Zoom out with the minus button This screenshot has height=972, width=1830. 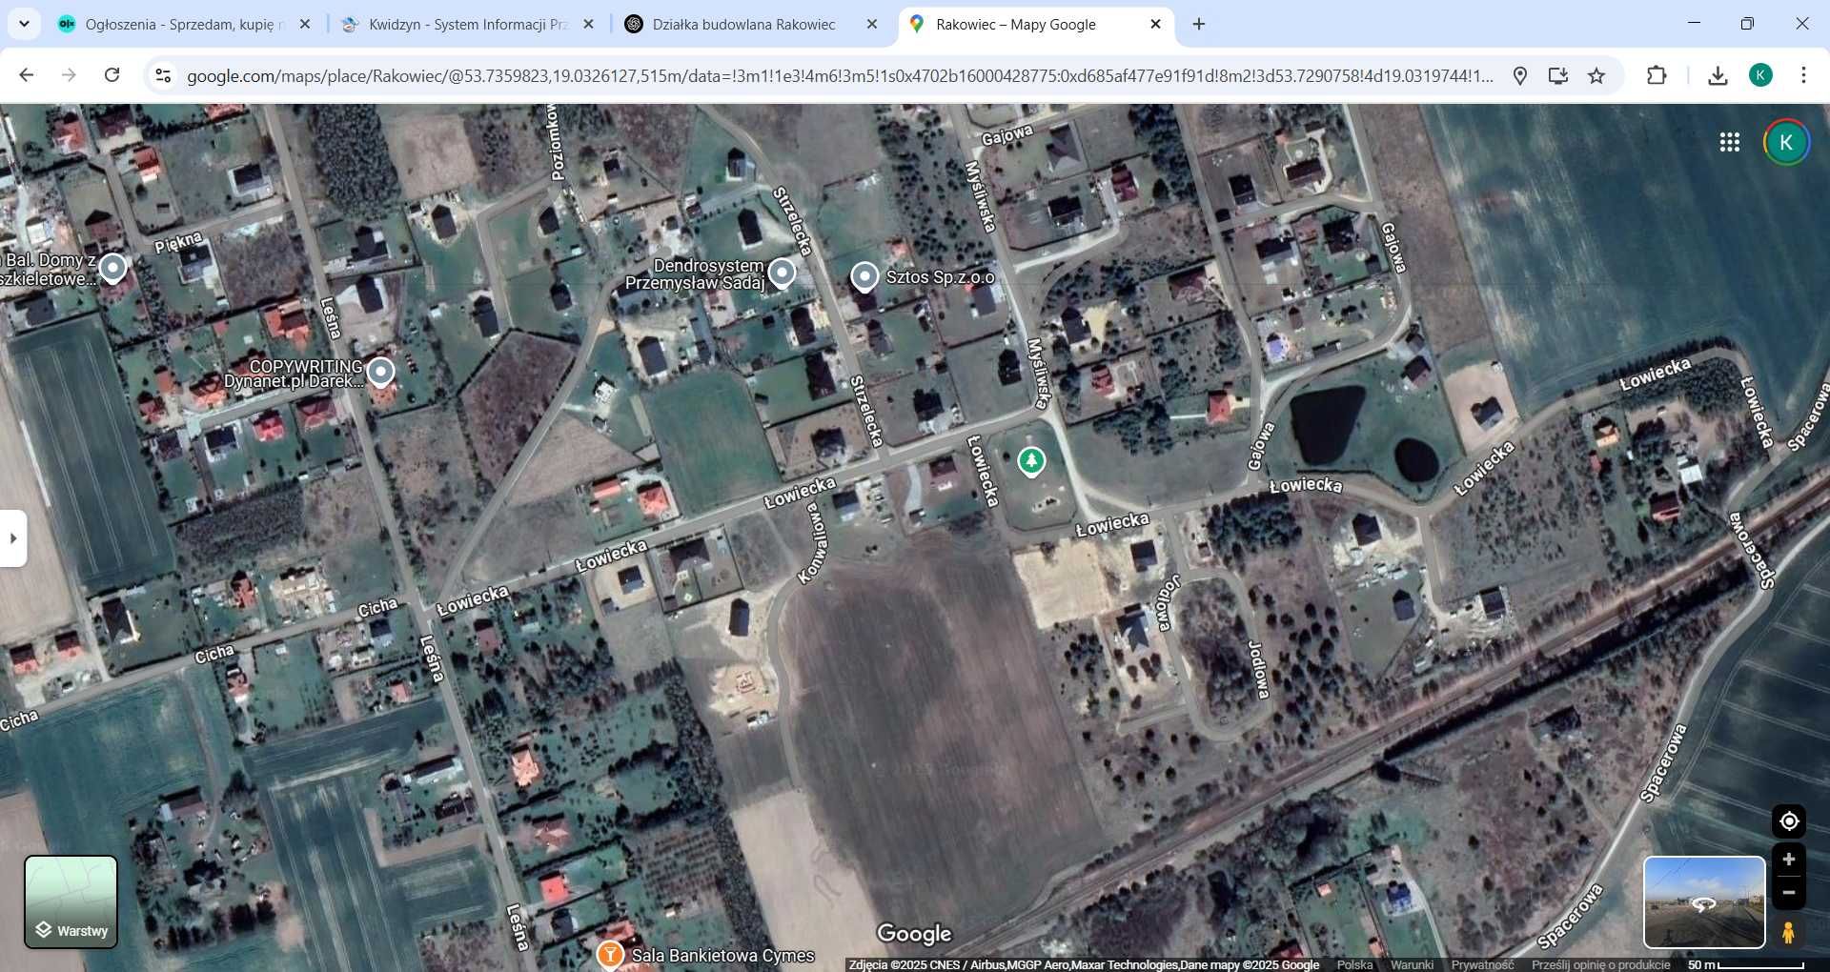1788,893
